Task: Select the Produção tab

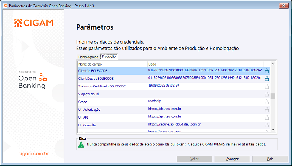Action: click(109, 56)
